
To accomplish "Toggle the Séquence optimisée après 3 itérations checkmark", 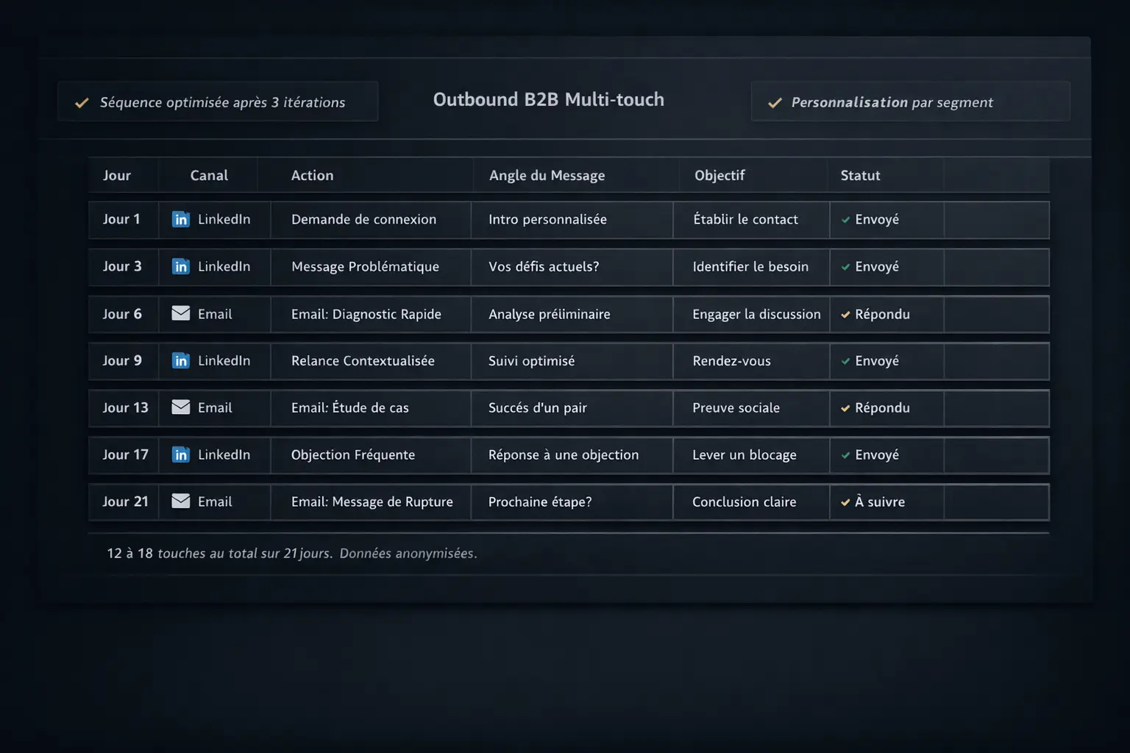I will coord(82,103).
